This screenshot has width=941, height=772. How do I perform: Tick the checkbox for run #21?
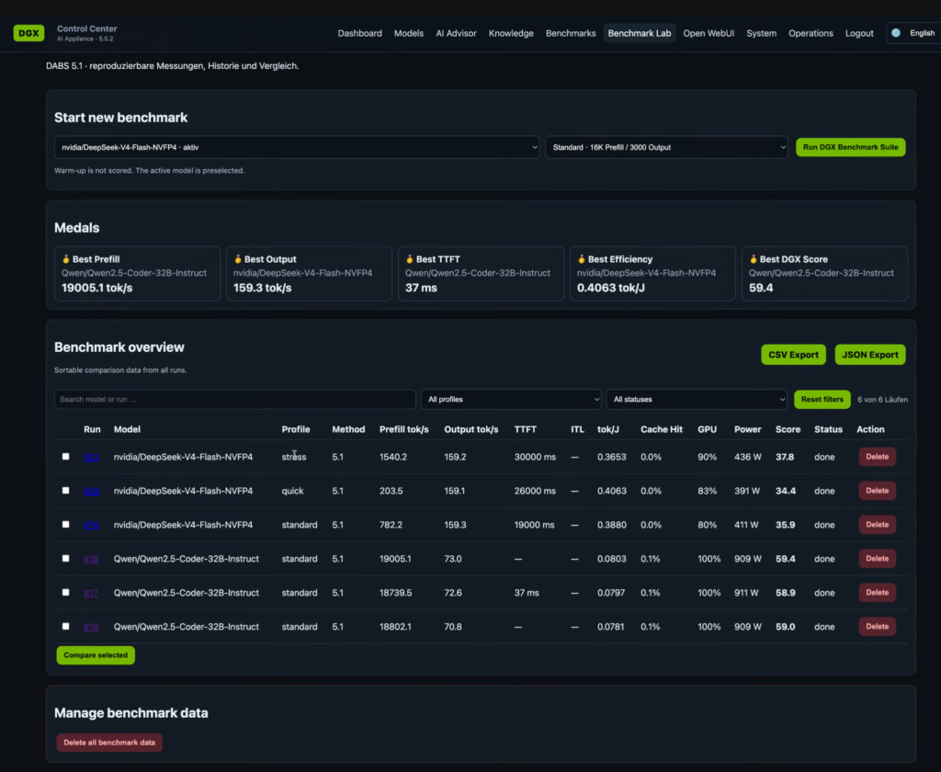(65, 456)
